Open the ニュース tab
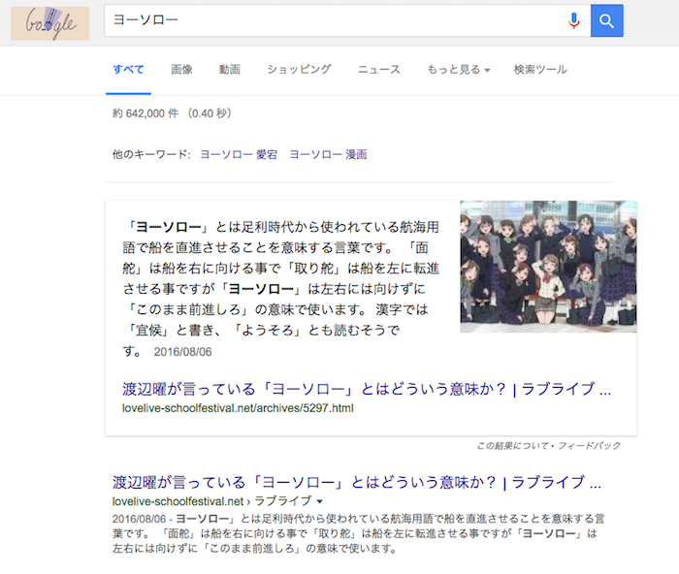 tap(379, 69)
